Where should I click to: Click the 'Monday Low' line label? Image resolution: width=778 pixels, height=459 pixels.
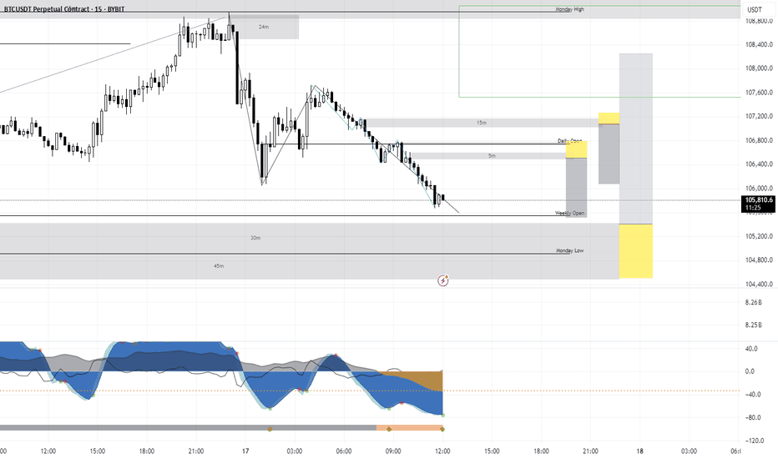click(x=569, y=250)
